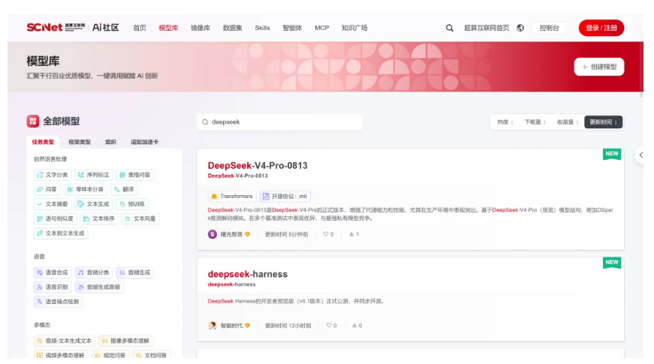Click the Transformers framework tag

coord(232,197)
